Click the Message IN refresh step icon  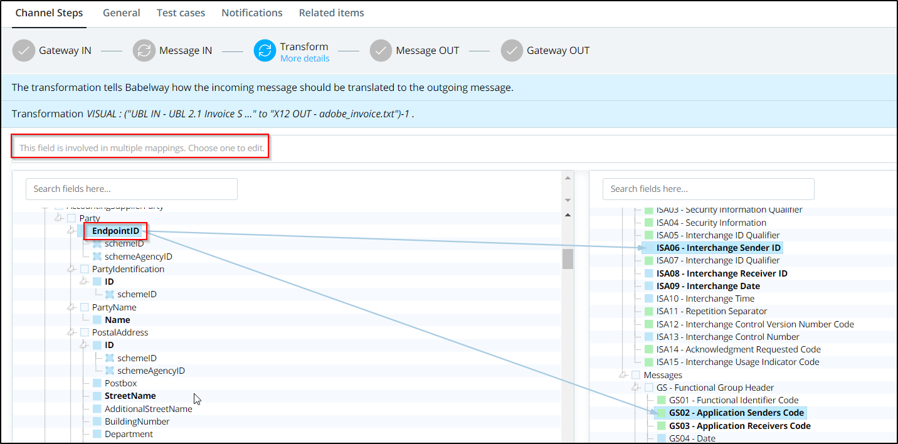click(144, 51)
